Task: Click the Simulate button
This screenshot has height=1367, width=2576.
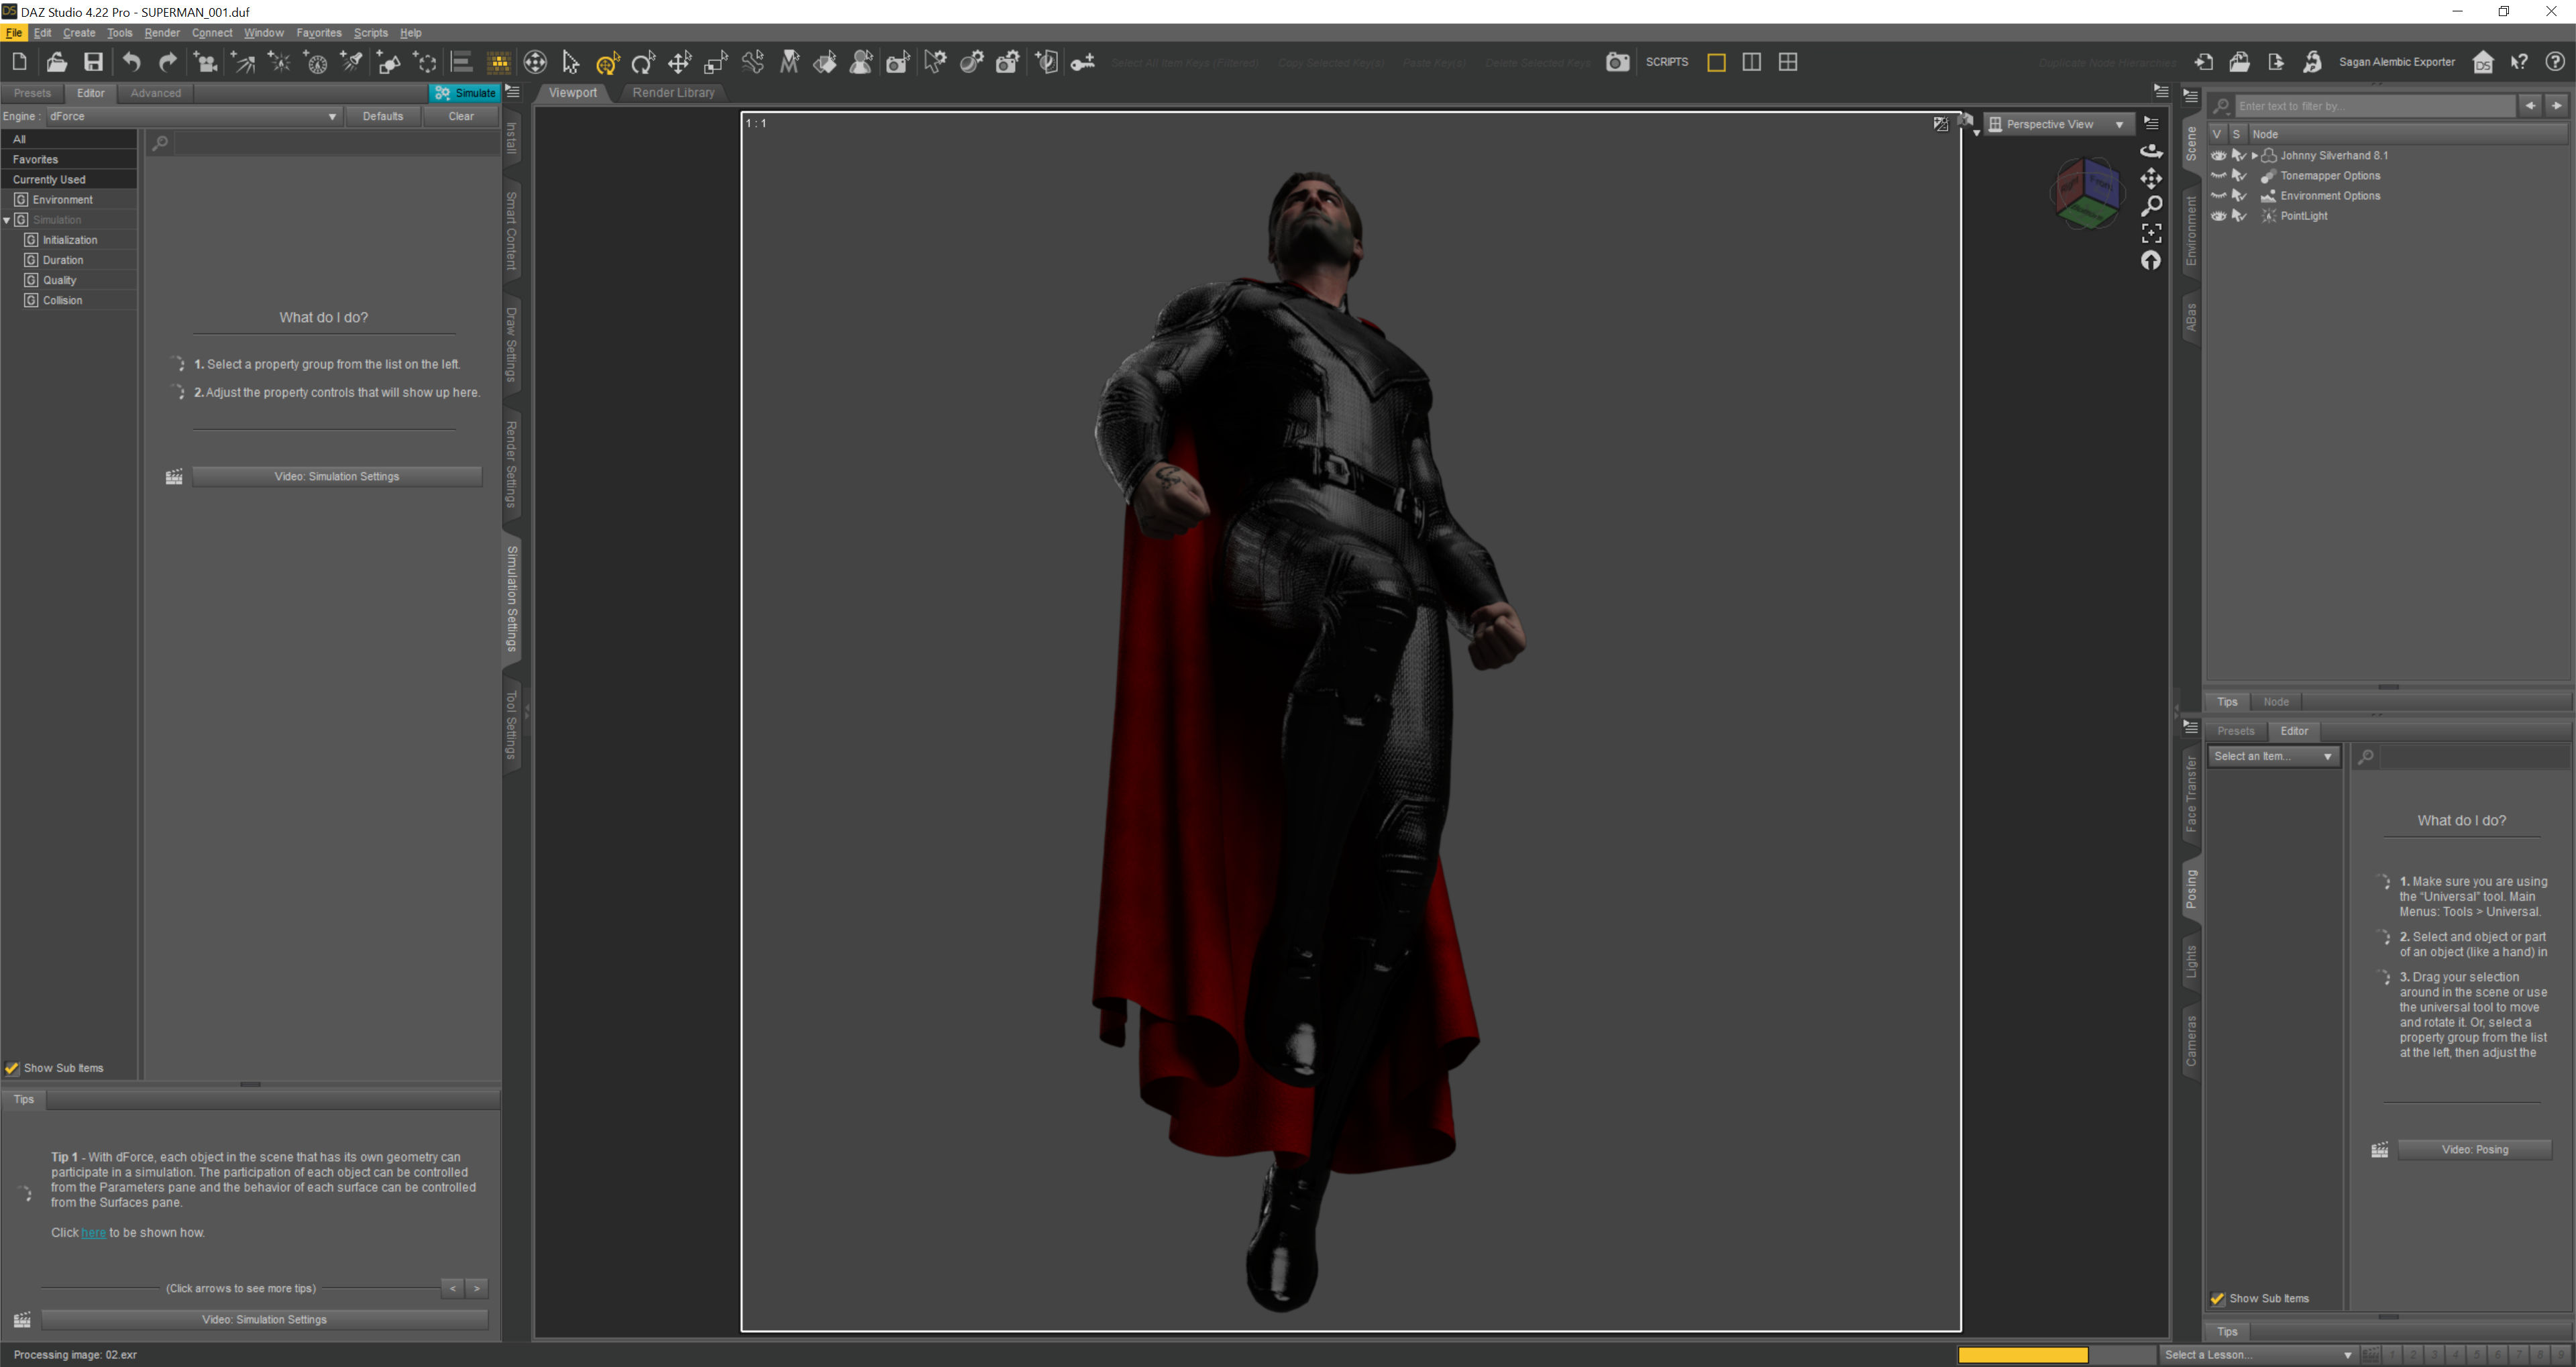Action: coord(465,92)
